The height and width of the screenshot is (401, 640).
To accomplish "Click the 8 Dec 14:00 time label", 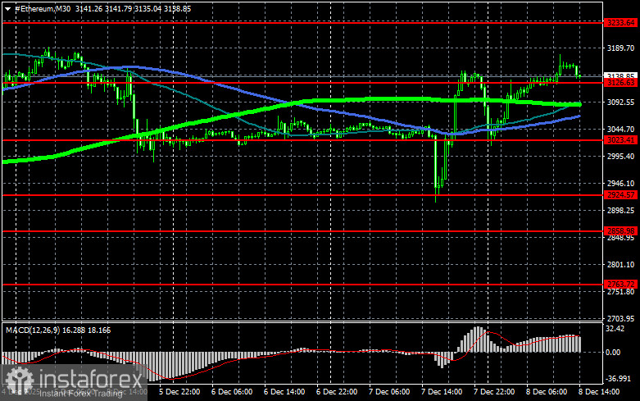I will (x=599, y=392).
